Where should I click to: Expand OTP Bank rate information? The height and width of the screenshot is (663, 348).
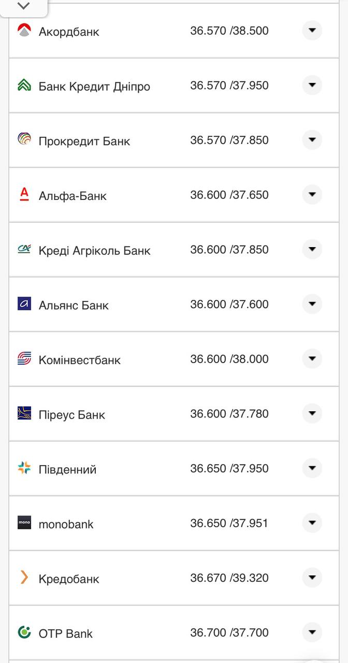[x=312, y=632]
